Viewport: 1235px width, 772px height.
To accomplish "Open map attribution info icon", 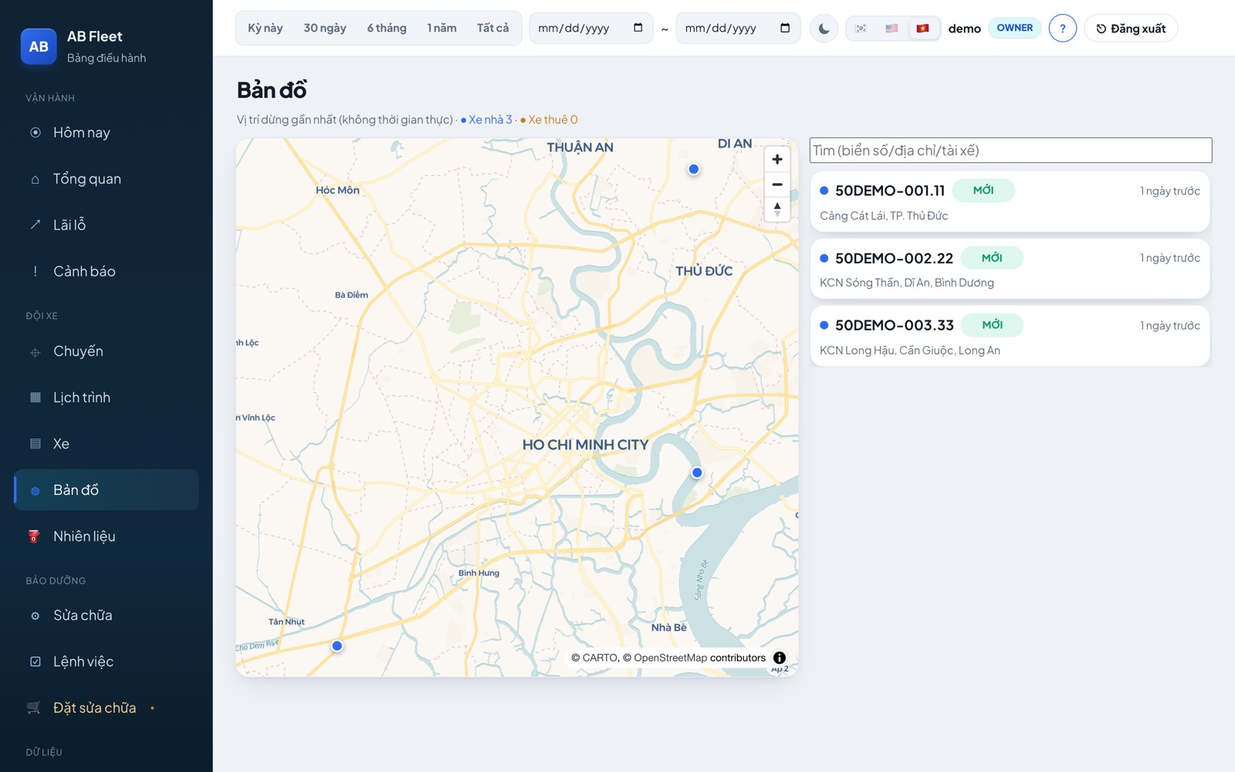I will point(780,658).
